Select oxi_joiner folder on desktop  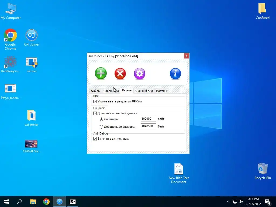point(32,118)
